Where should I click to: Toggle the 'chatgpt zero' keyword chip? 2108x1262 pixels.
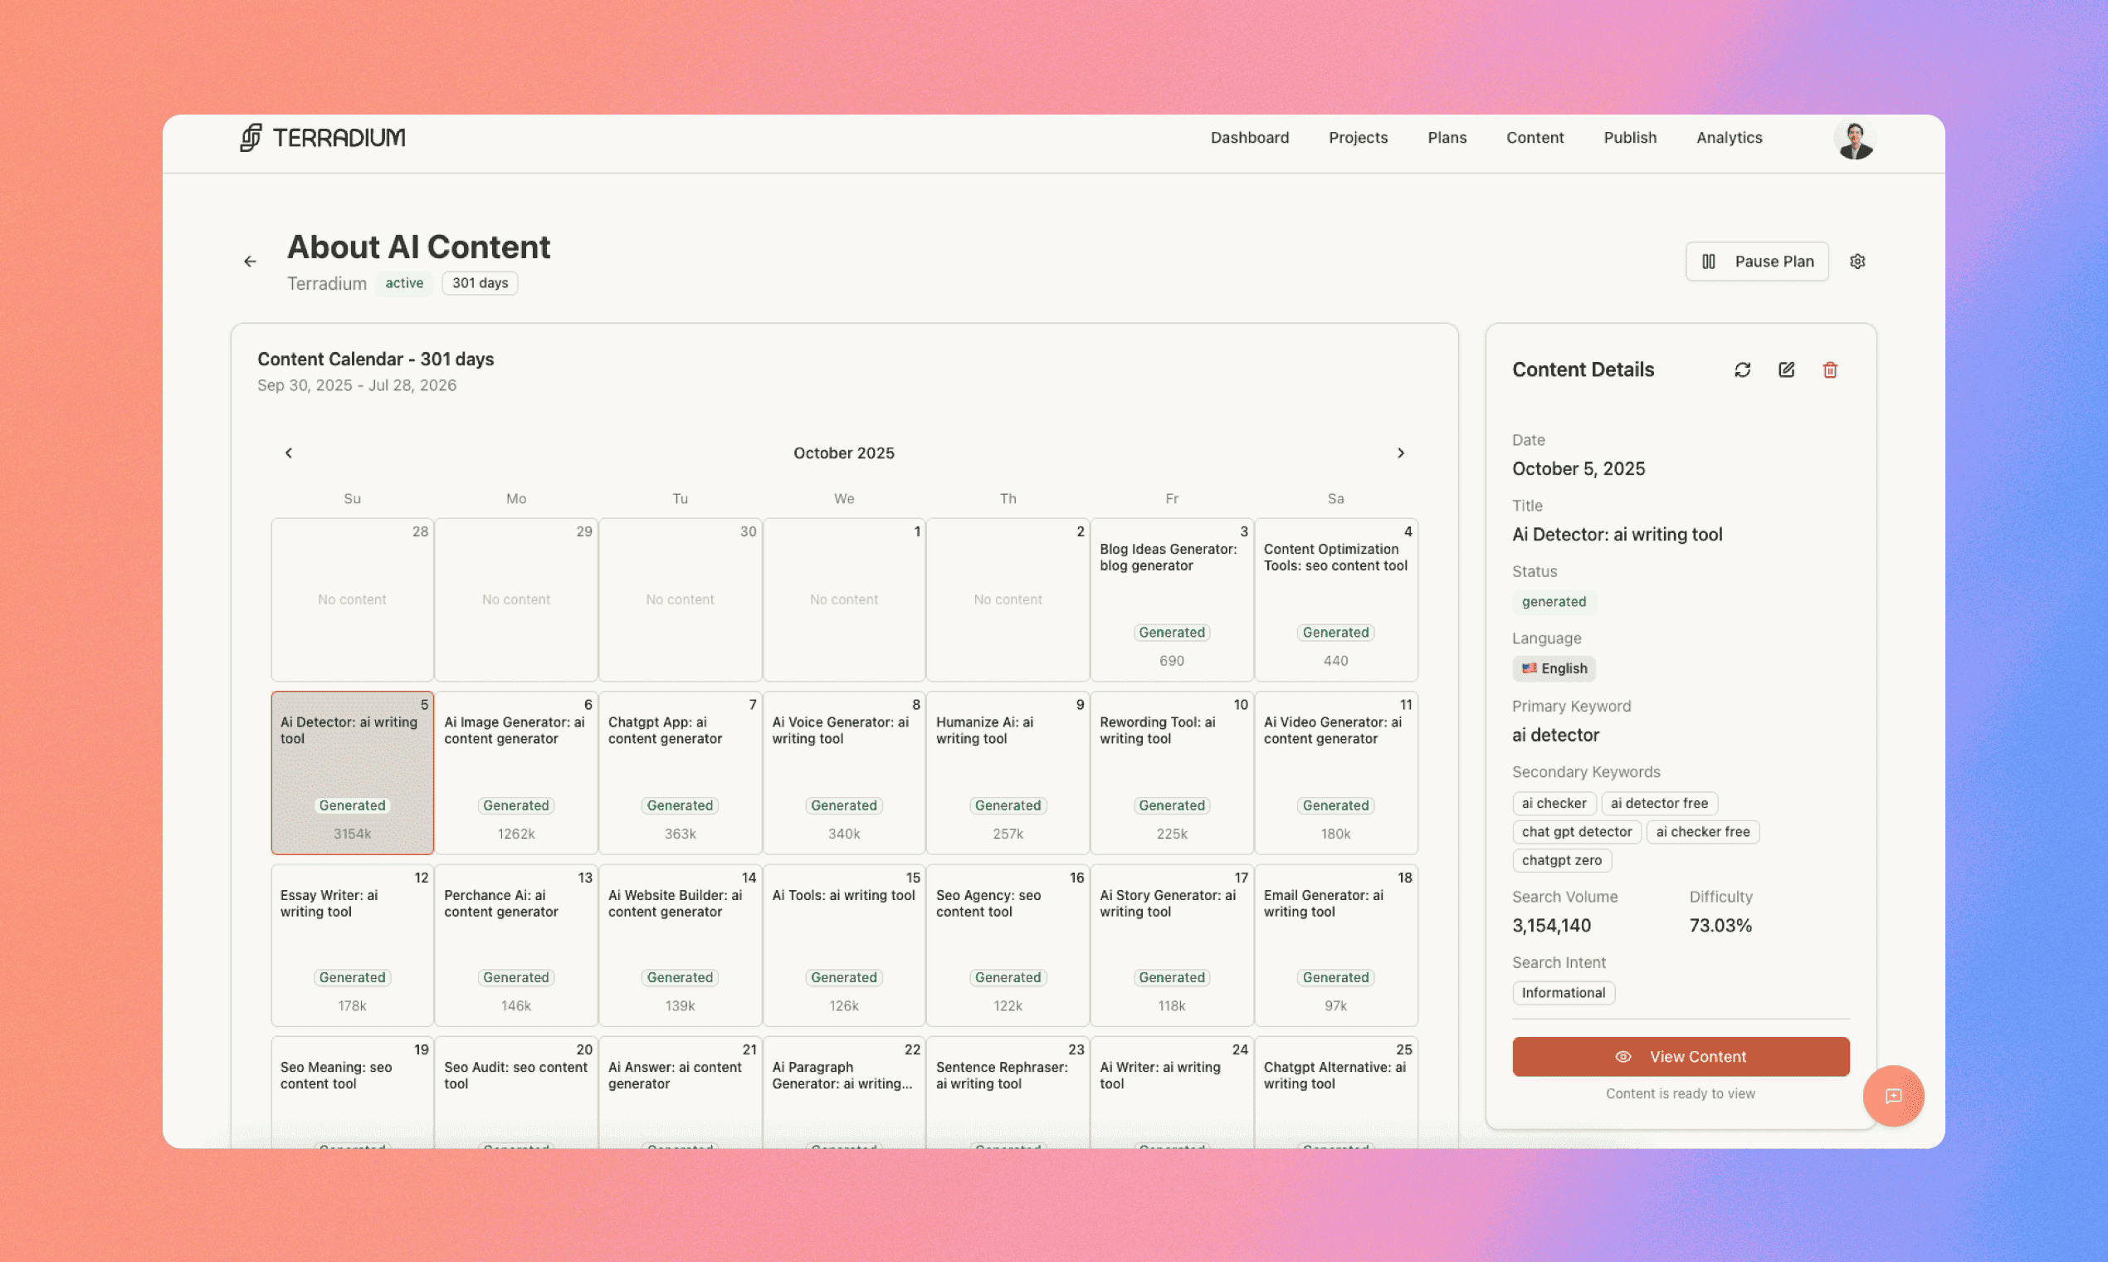(1561, 860)
